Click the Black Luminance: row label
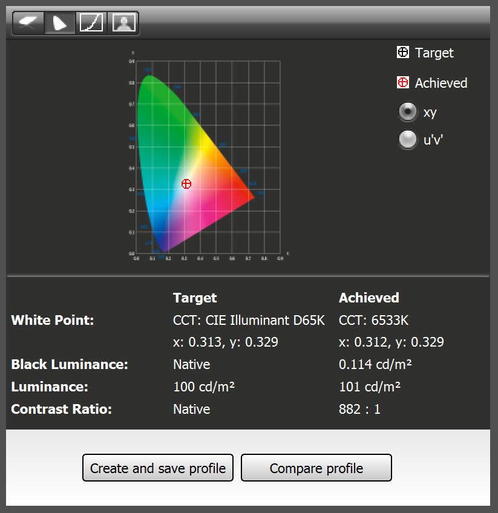The width and height of the screenshot is (498, 513). [70, 364]
